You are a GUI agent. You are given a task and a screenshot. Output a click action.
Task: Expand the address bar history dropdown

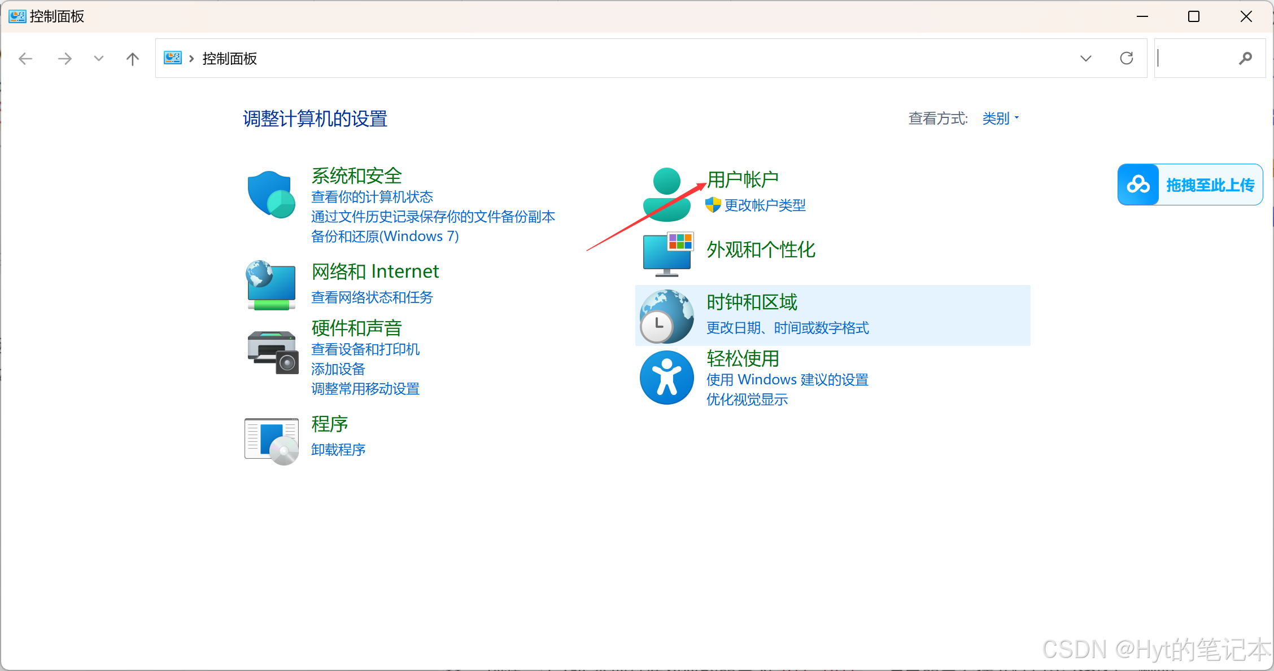(x=1085, y=58)
